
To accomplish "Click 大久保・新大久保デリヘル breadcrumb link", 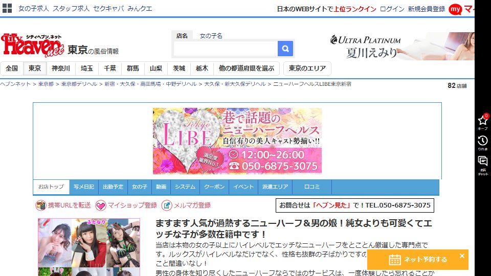I will [x=235, y=84].
